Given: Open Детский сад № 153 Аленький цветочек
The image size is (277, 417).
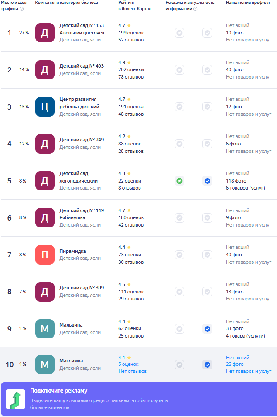Looking at the screenshot, I should [82, 29].
